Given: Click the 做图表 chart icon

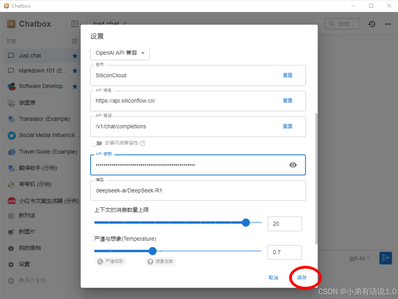Looking at the screenshot, I should point(11,103).
